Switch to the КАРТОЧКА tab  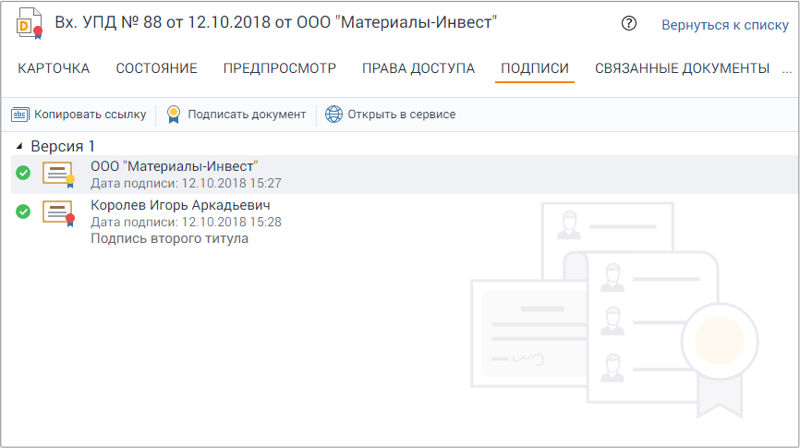[54, 68]
